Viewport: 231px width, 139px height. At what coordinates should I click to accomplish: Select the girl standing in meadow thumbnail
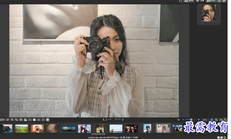[100, 128]
